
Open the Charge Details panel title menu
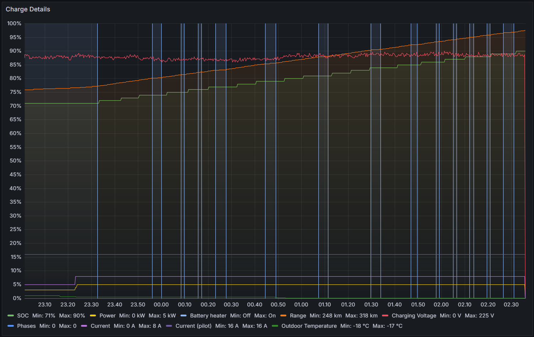pyautogui.click(x=28, y=9)
